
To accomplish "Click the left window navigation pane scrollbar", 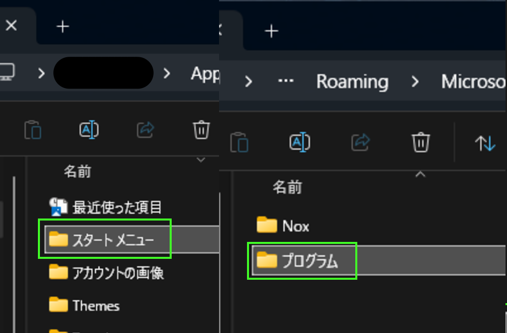I will (14, 254).
